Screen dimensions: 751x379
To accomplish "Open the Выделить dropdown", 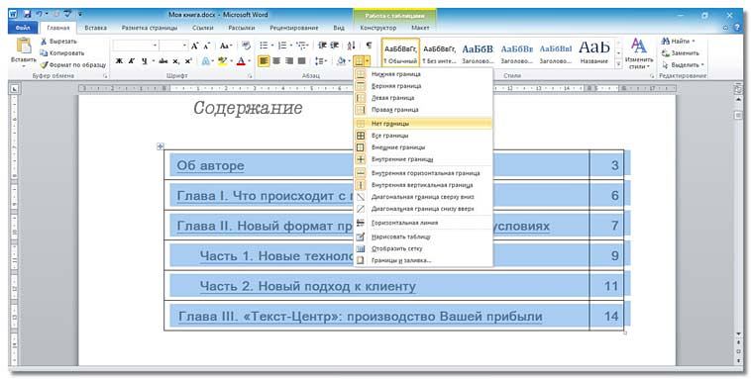I will pyautogui.click(x=683, y=64).
